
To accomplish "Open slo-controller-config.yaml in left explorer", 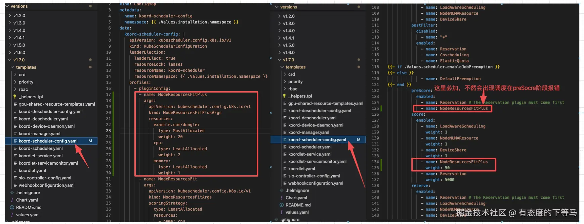I will pyautogui.click(x=45, y=178).
